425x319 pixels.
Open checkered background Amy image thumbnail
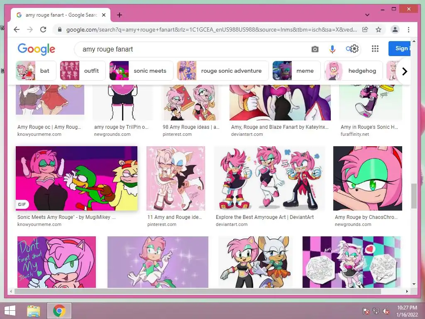pos(352,262)
